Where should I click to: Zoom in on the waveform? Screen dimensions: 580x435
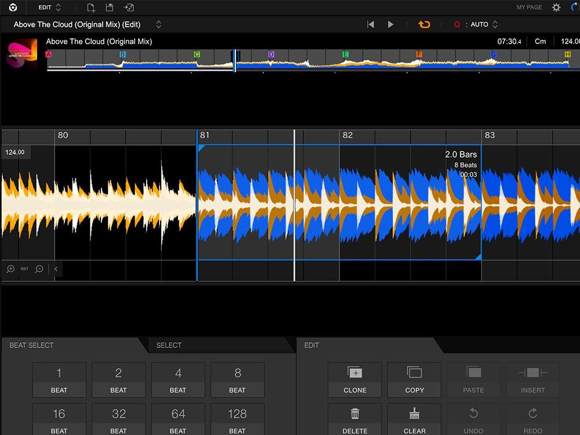pos(10,269)
